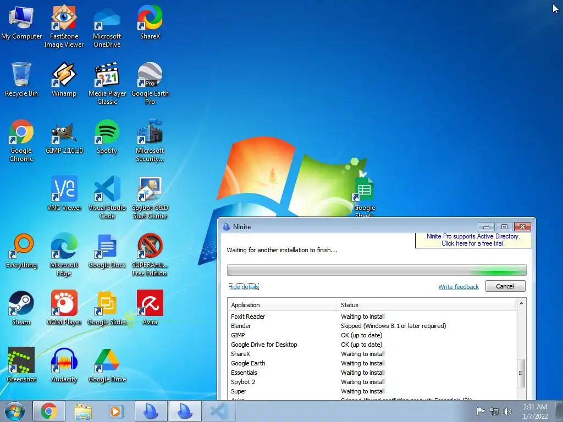Click the Spybot-S&D Start Center icon
This screenshot has width=563, height=422.
tap(150, 197)
